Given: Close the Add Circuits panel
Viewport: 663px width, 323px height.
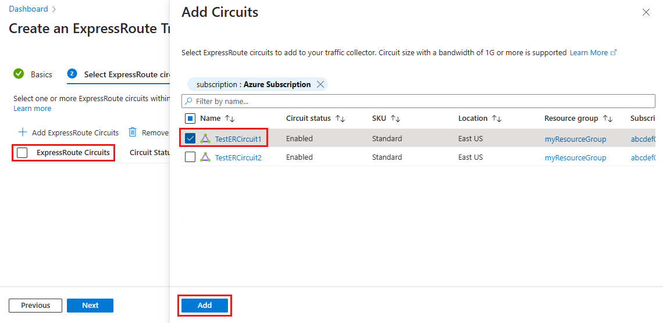Looking at the screenshot, I should [646, 12].
